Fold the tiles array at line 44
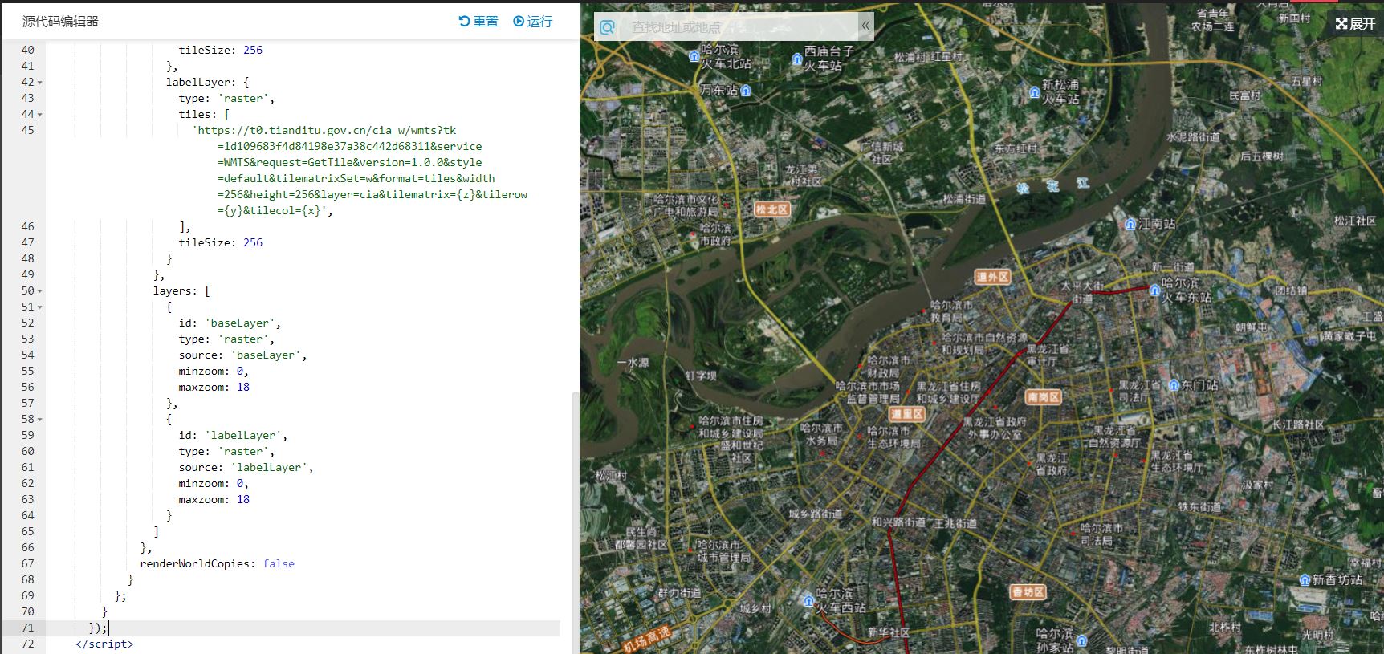Screen dimensions: 1384x654 pos(40,115)
